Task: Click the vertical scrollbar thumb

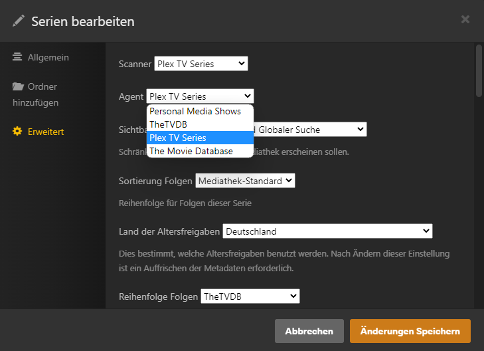Action: click(x=479, y=71)
